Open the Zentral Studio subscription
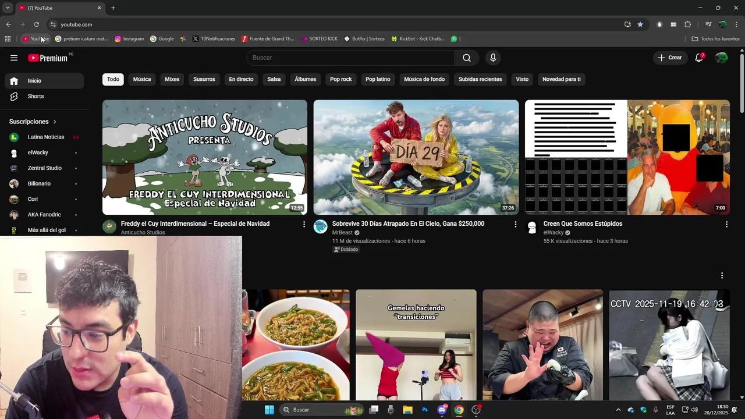 [x=44, y=168]
